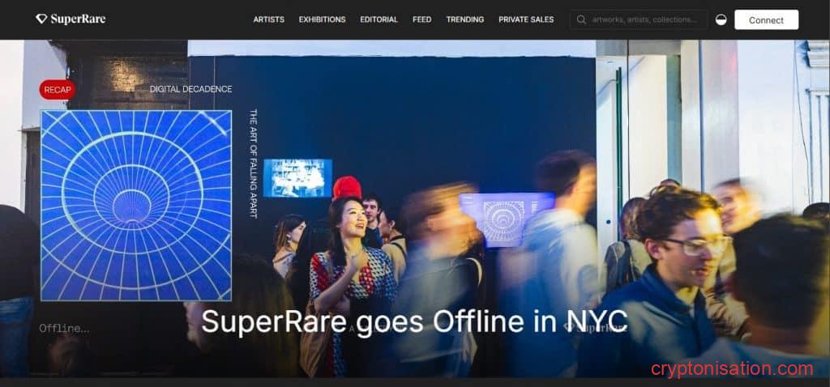The height and width of the screenshot is (387, 830).
Task: Click the 'Offline...' caption text
Action: [x=64, y=329]
